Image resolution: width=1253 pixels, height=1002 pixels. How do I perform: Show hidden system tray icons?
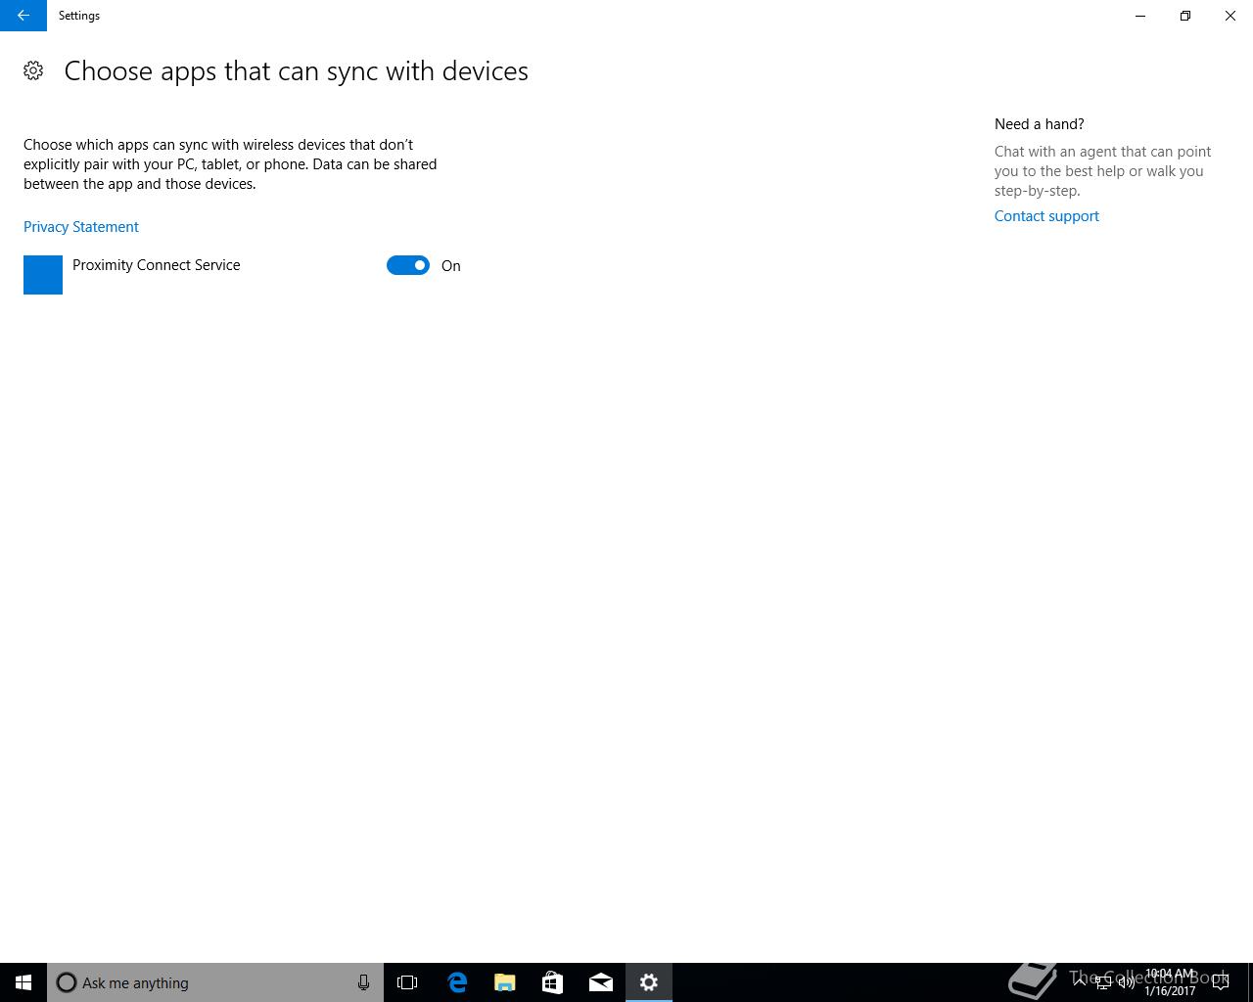click(x=1080, y=982)
